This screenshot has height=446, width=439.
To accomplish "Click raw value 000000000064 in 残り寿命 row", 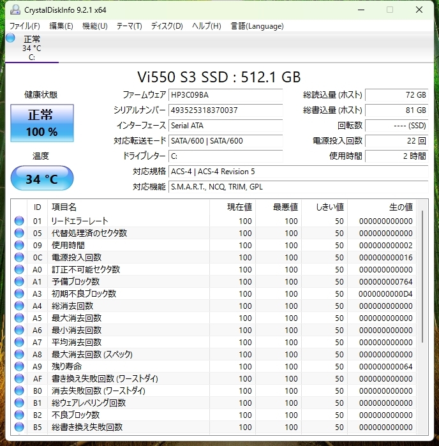I will pos(385,366).
